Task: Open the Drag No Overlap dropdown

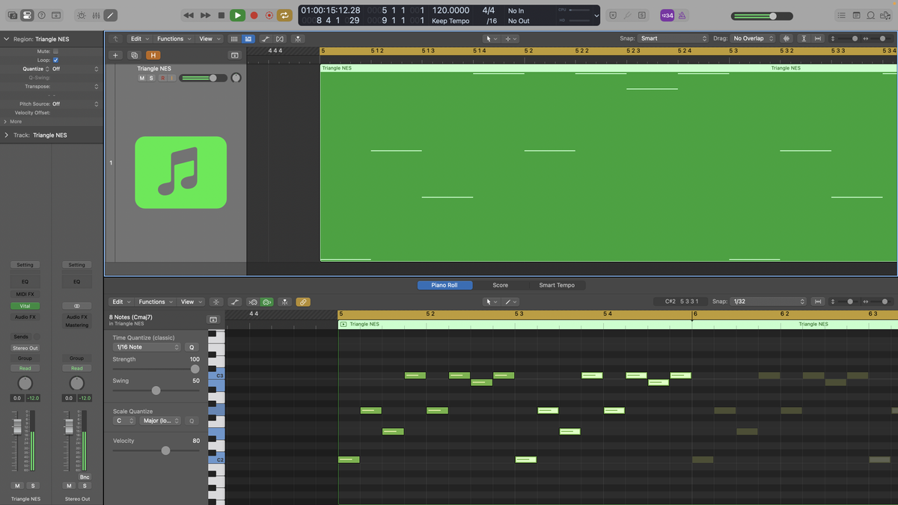Action: [x=754, y=38]
